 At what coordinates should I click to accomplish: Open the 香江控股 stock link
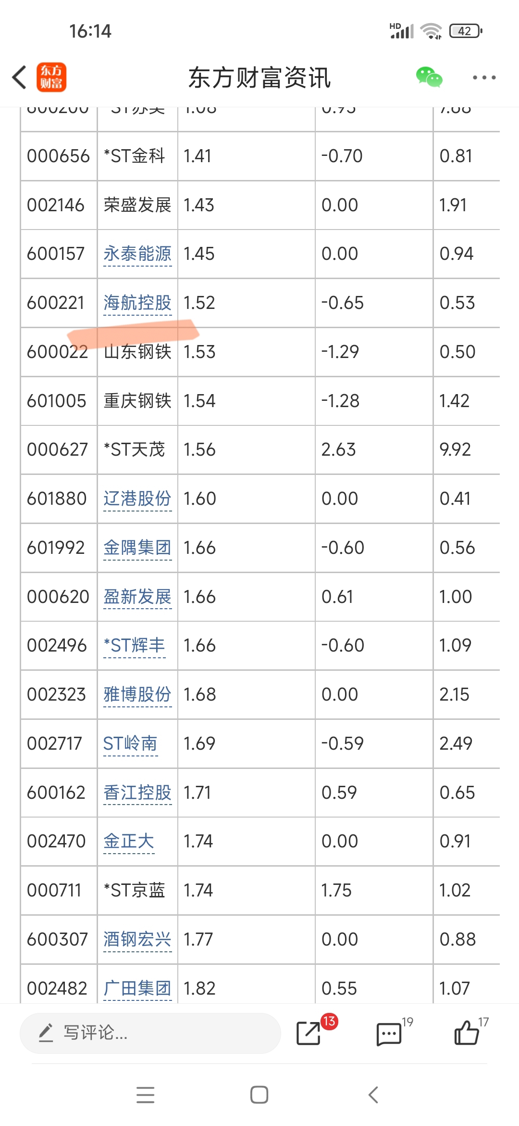pos(137,793)
